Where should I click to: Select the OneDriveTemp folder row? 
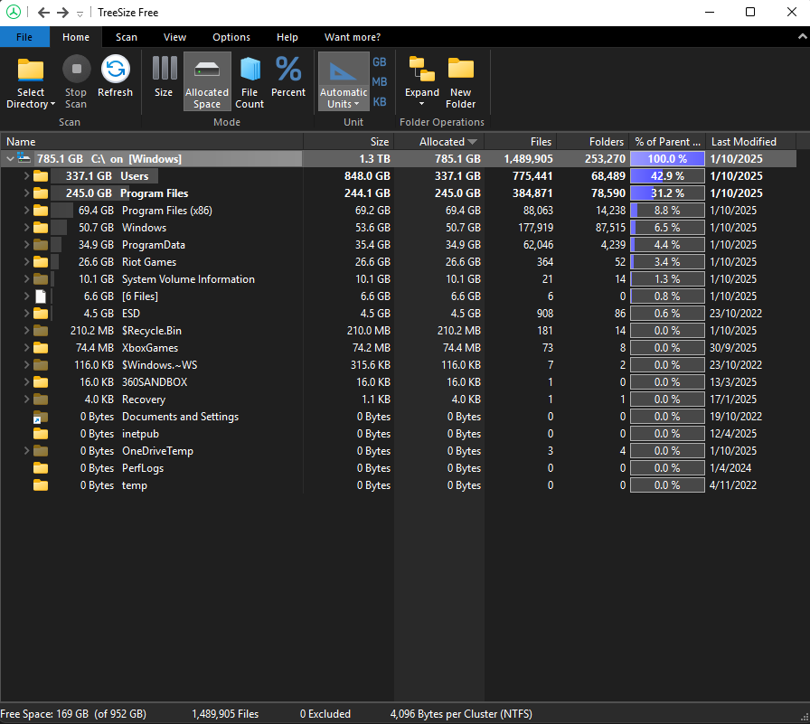pyautogui.click(x=398, y=451)
